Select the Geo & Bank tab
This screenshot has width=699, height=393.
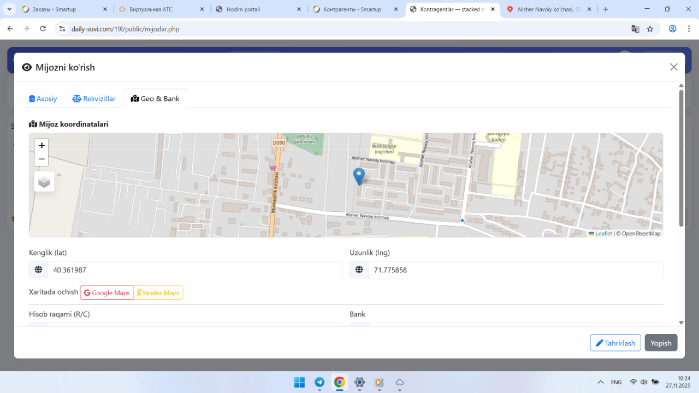click(x=155, y=99)
